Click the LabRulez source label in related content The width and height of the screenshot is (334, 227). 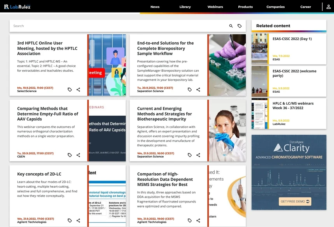click(279, 124)
